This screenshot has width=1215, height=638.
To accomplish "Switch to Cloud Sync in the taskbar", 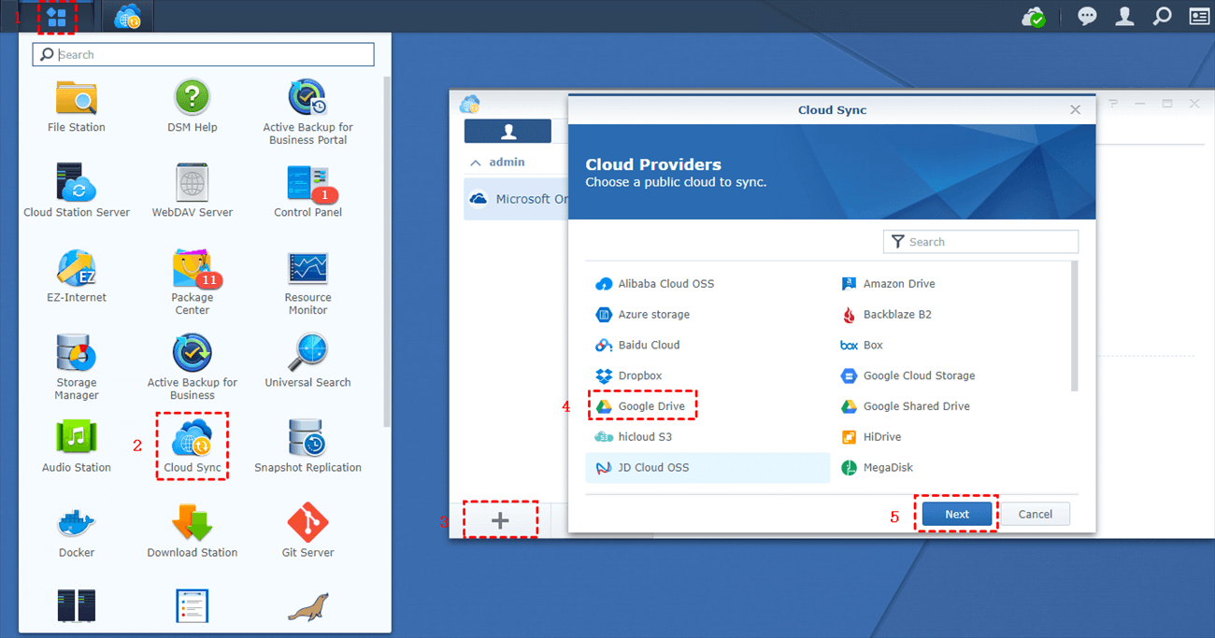I will (128, 17).
